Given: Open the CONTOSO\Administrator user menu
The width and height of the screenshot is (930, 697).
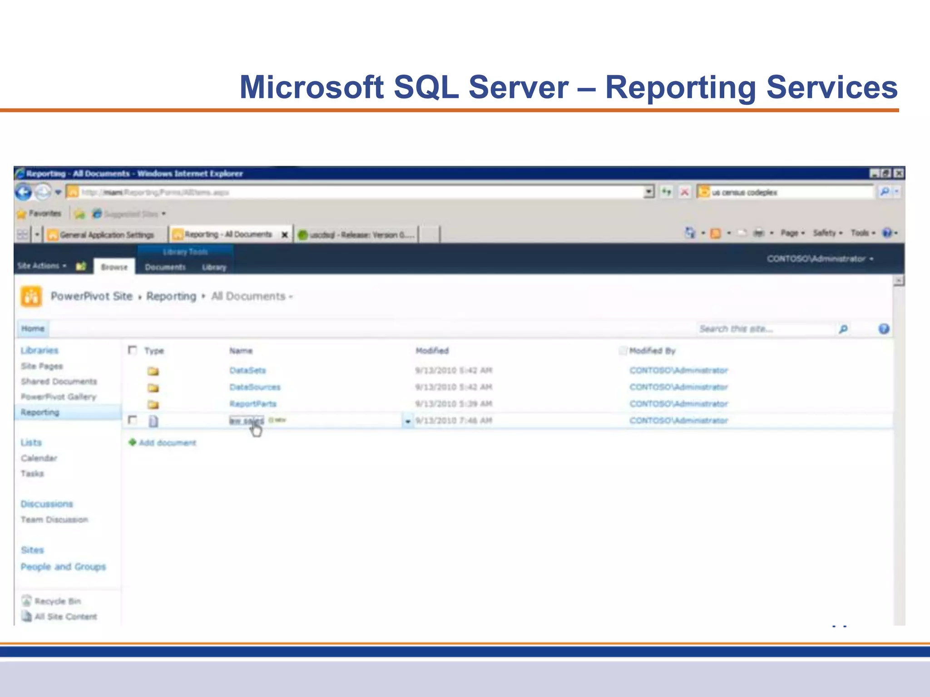Looking at the screenshot, I should 820,259.
